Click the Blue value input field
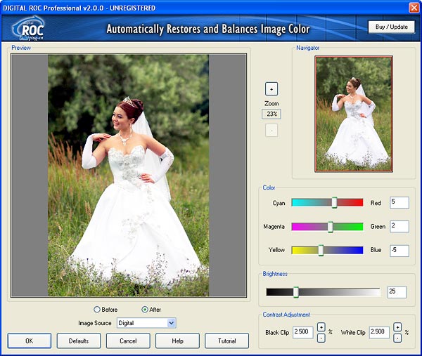 click(399, 250)
